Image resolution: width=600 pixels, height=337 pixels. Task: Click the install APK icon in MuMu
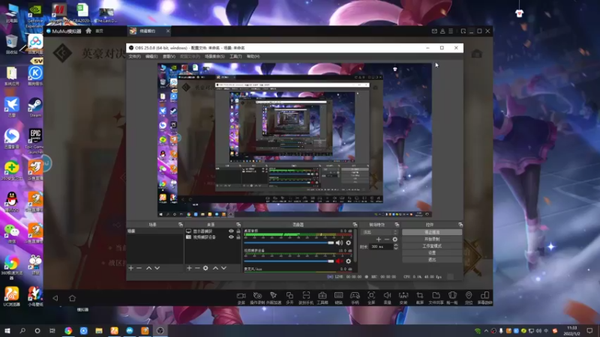(x=403, y=296)
